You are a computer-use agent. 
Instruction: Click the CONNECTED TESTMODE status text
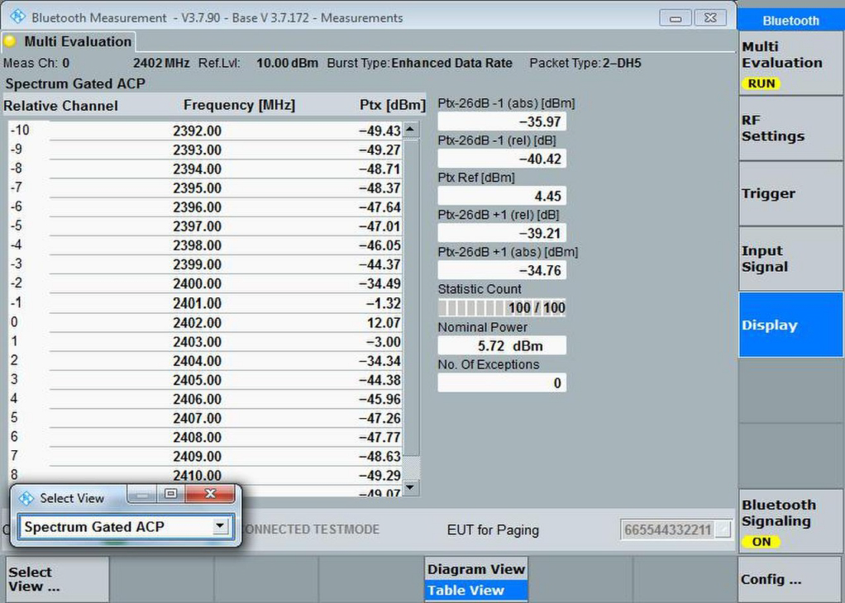coord(312,529)
